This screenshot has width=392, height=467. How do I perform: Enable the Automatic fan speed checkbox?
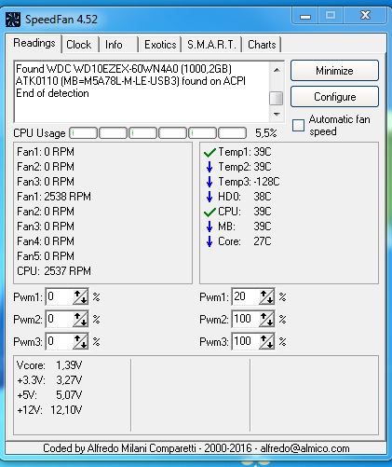298,126
